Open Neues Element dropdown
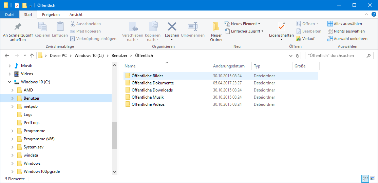 coord(242,24)
